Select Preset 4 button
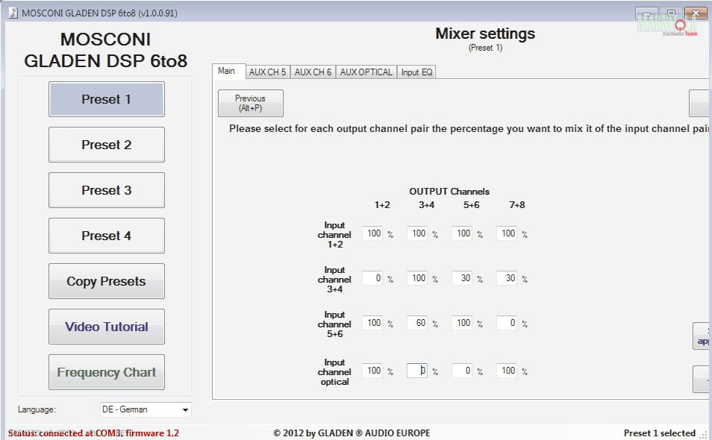 coord(106,236)
